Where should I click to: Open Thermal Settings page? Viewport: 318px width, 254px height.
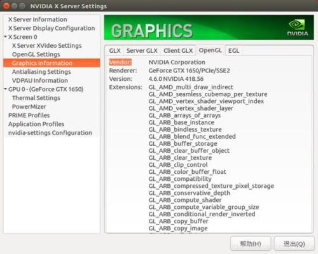[36, 98]
